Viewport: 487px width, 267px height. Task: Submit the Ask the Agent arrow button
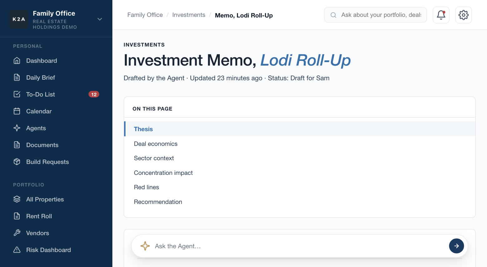coord(456,246)
